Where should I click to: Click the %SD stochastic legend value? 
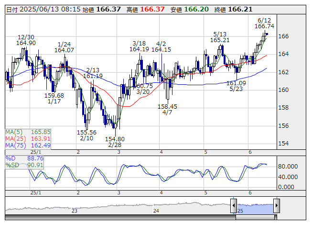[24, 165]
